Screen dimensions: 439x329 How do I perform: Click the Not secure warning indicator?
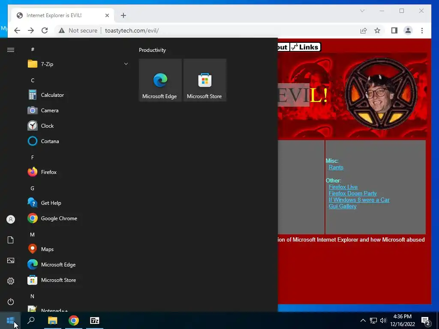(x=78, y=30)
